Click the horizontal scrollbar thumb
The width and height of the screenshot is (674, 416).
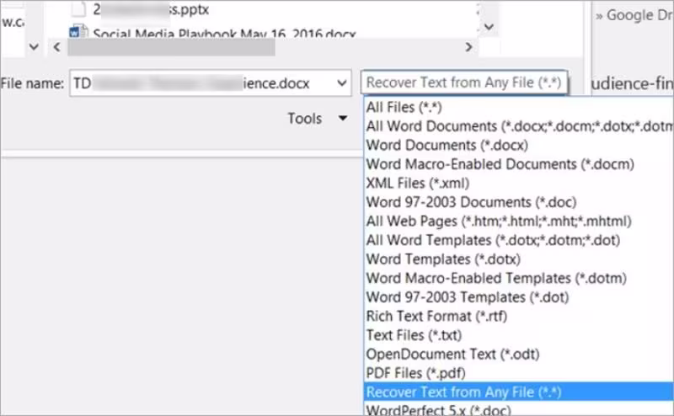coord(172,47)
